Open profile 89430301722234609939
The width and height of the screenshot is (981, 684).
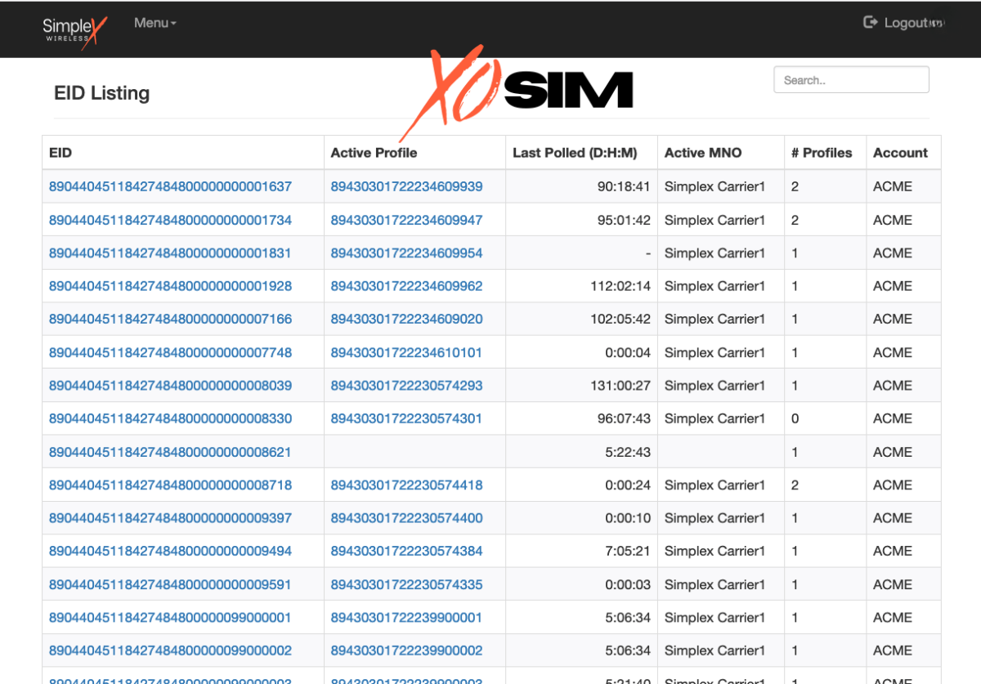[x=406, y=186]
